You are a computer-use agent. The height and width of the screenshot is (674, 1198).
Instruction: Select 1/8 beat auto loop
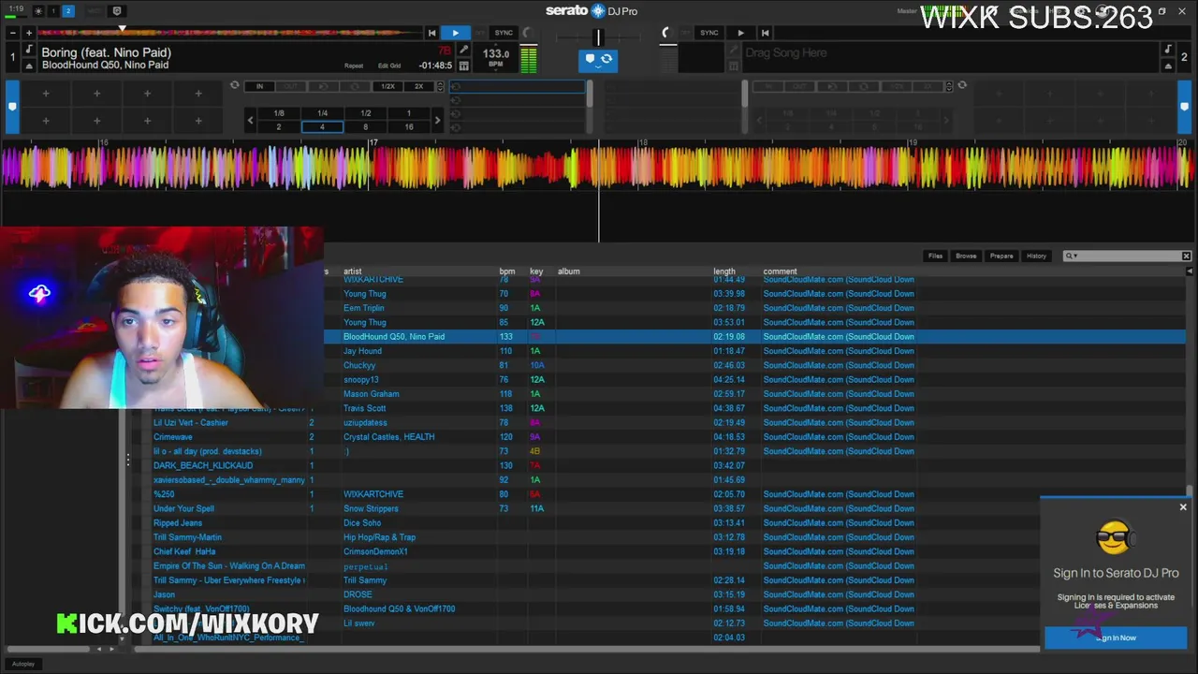[279, 113]
